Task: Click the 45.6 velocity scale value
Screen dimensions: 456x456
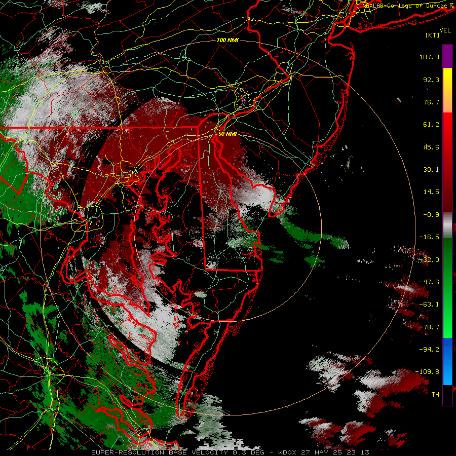Action: point(431,147)
